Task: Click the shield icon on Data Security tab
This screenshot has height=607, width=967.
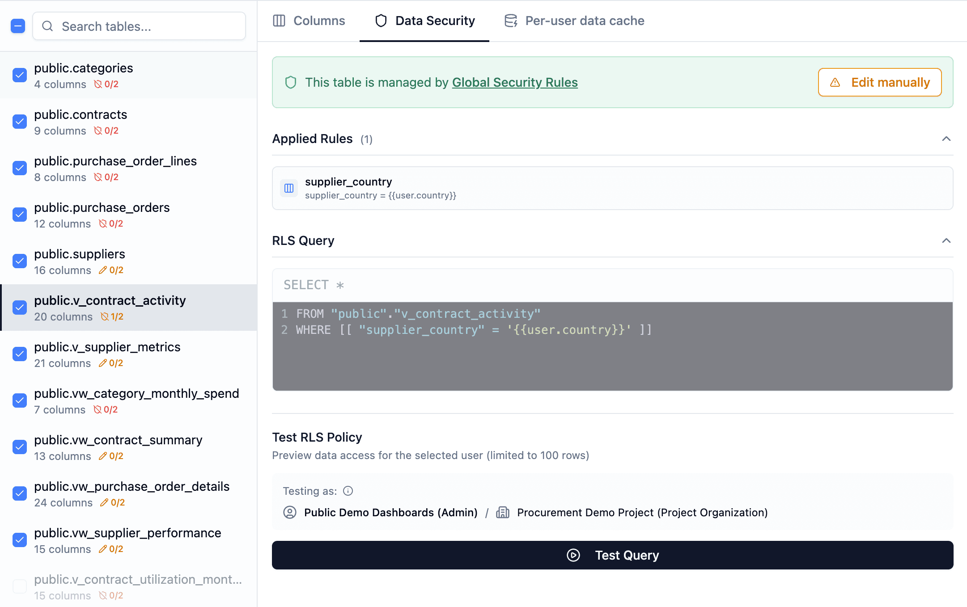Action: pyautogui.click(x=381, y=21)
